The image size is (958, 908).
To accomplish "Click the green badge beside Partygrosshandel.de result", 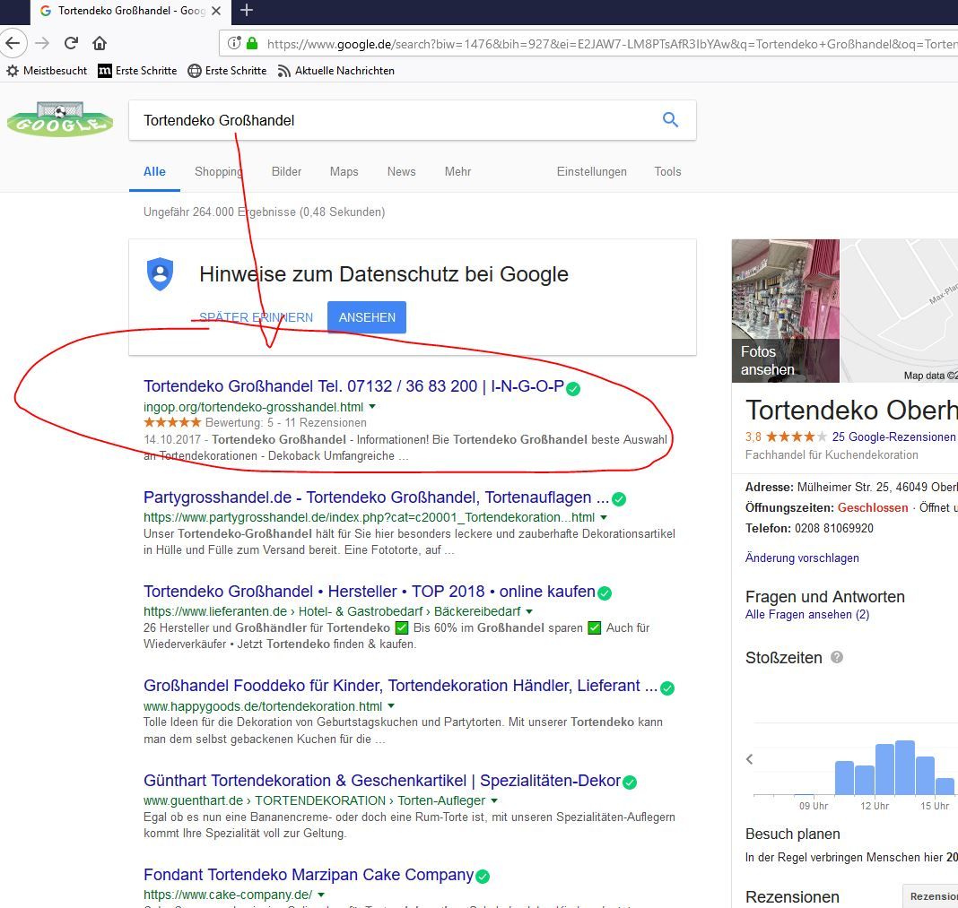I will click(x=619, y=499).
